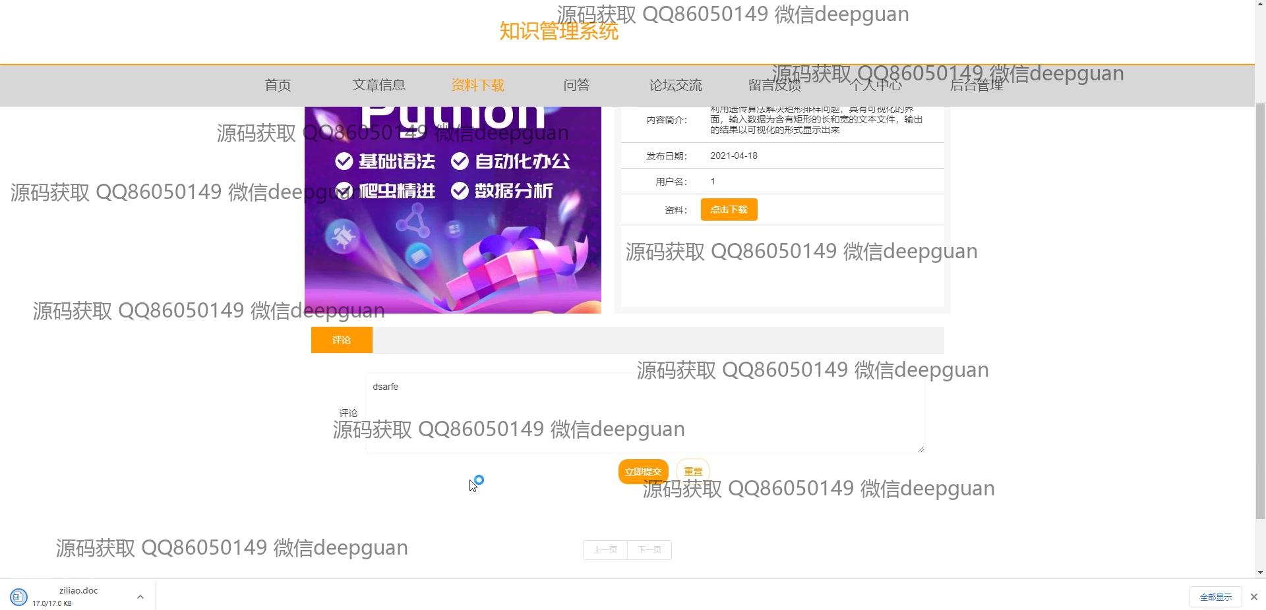
Task: Click the 点击下载 button
Action: coord(729,209)
